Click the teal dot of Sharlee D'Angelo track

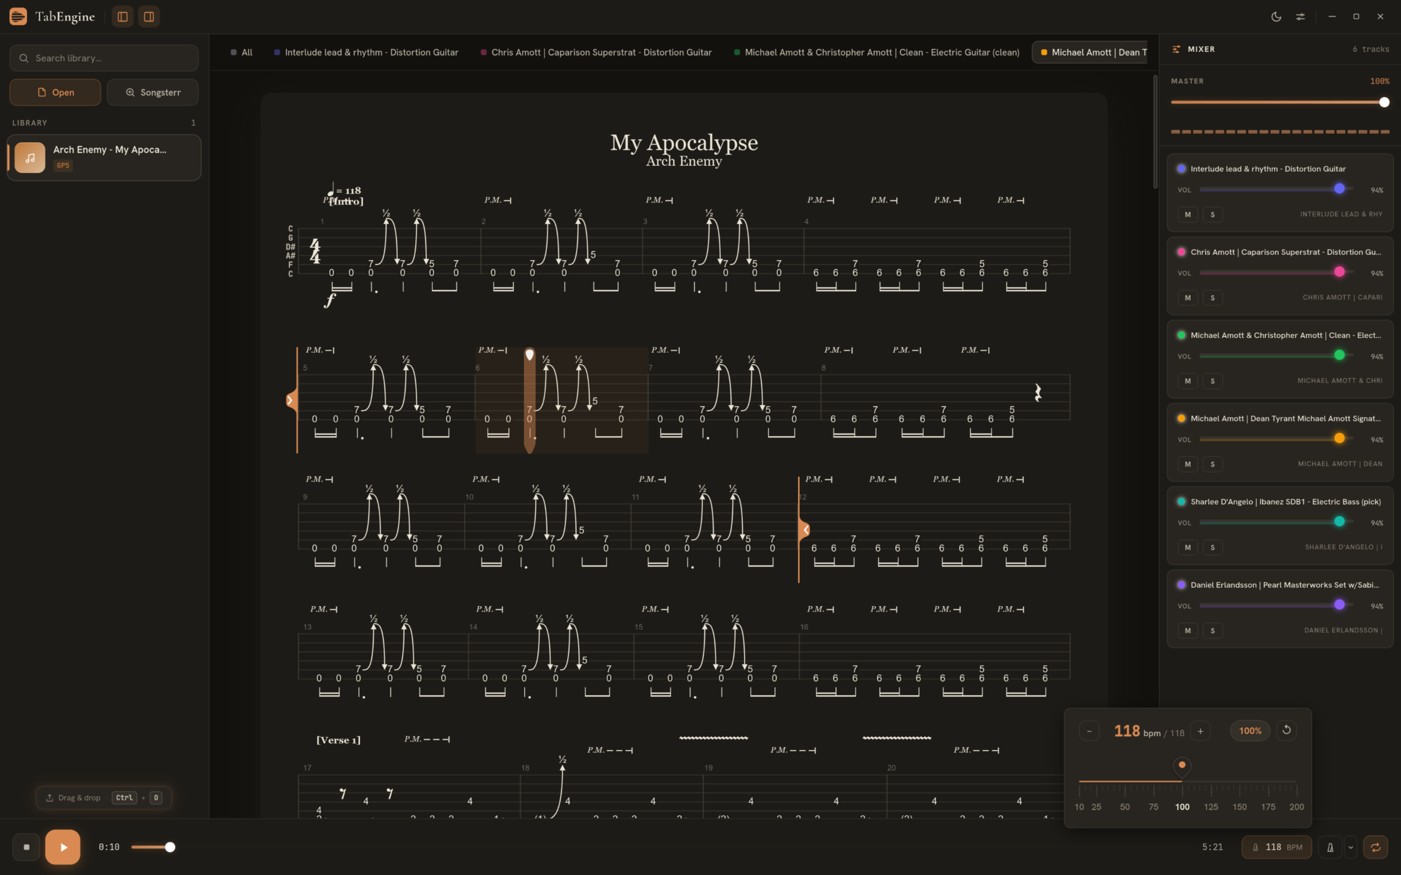(1181, 502)
